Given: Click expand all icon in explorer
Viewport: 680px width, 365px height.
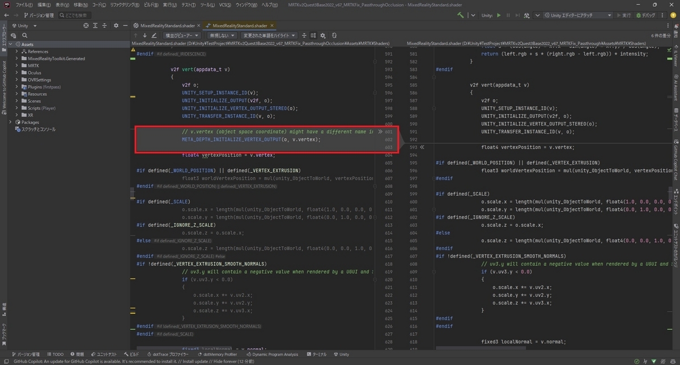Looking at the screenshot, I should 96,25.
